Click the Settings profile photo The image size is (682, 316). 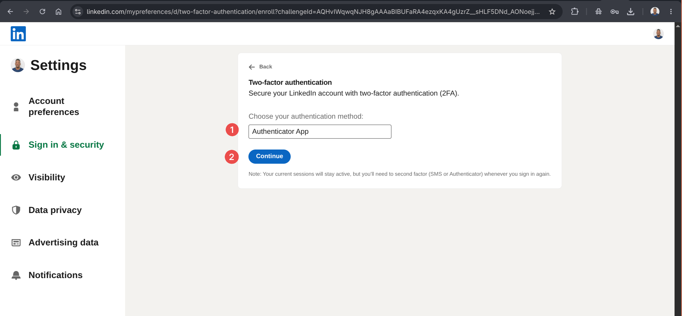tap(18, 65)
